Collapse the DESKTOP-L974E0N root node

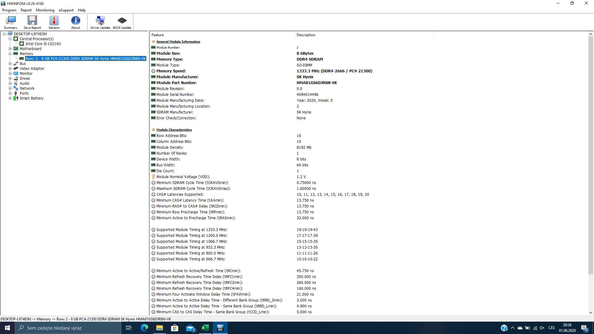click(4, 34)
